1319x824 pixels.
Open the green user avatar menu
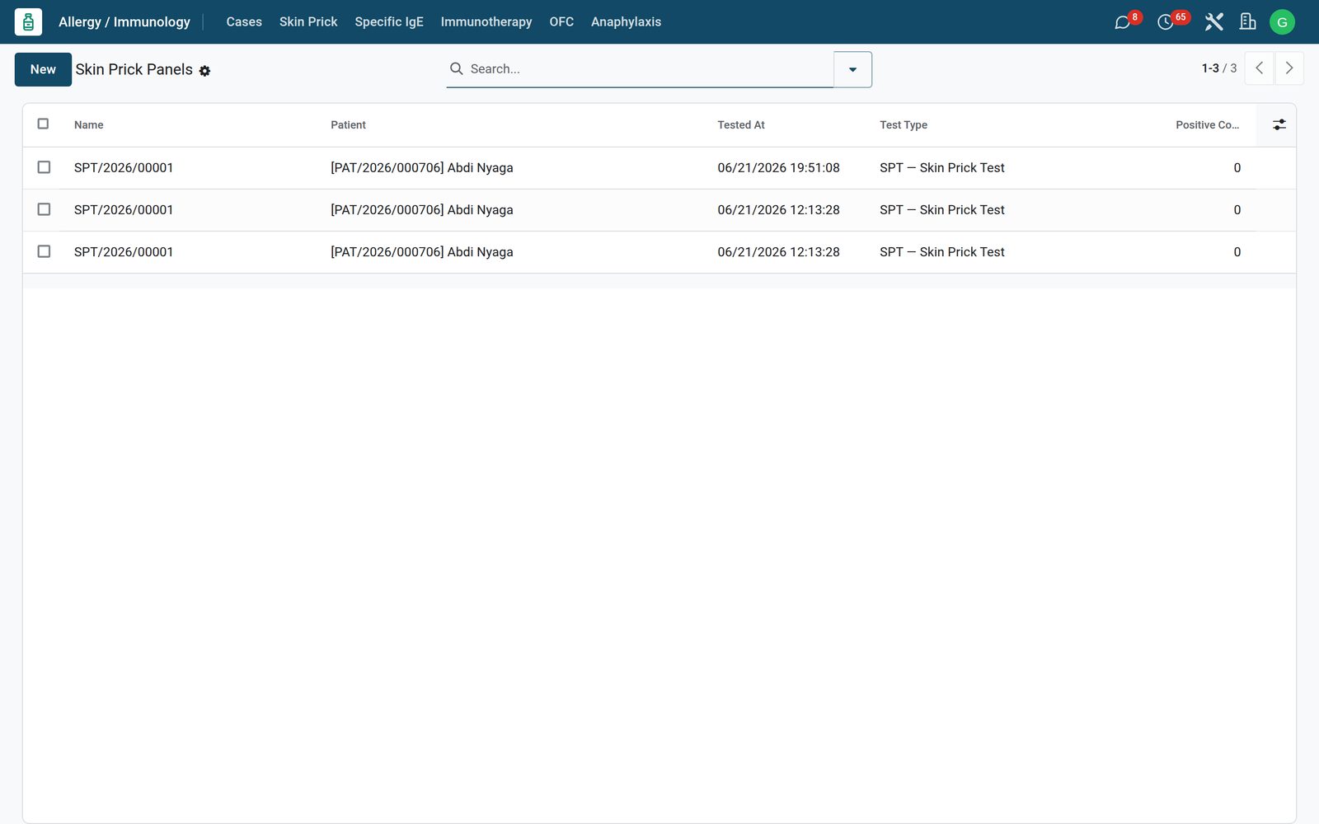1282,22
